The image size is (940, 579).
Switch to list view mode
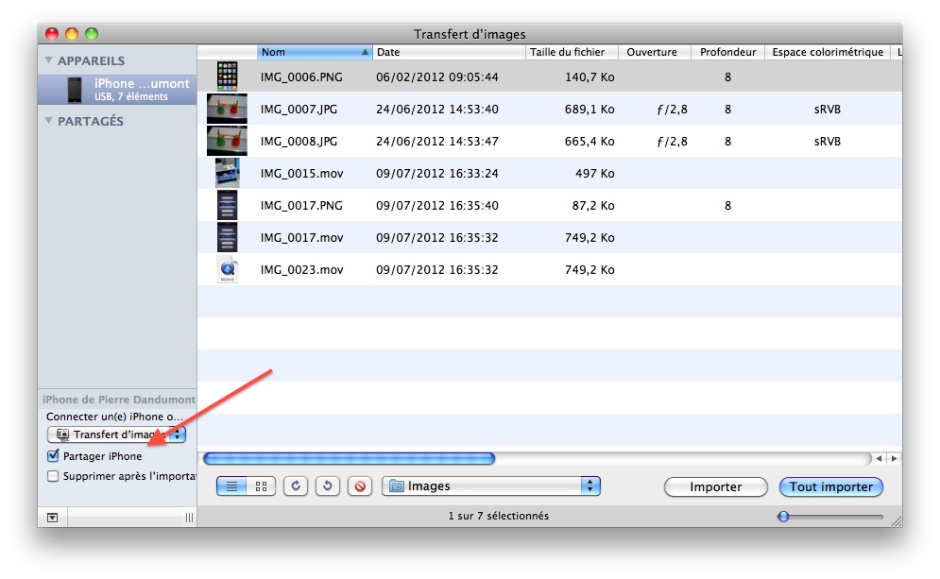pyautogui.click(x=233, y=486)
